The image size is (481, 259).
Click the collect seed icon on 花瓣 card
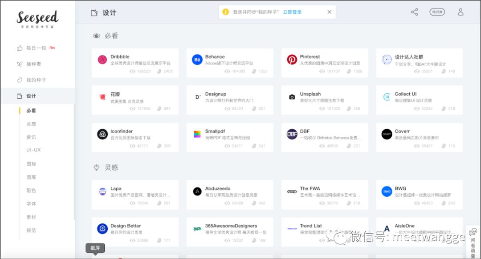pyautogui.click(x=159, y=109)
